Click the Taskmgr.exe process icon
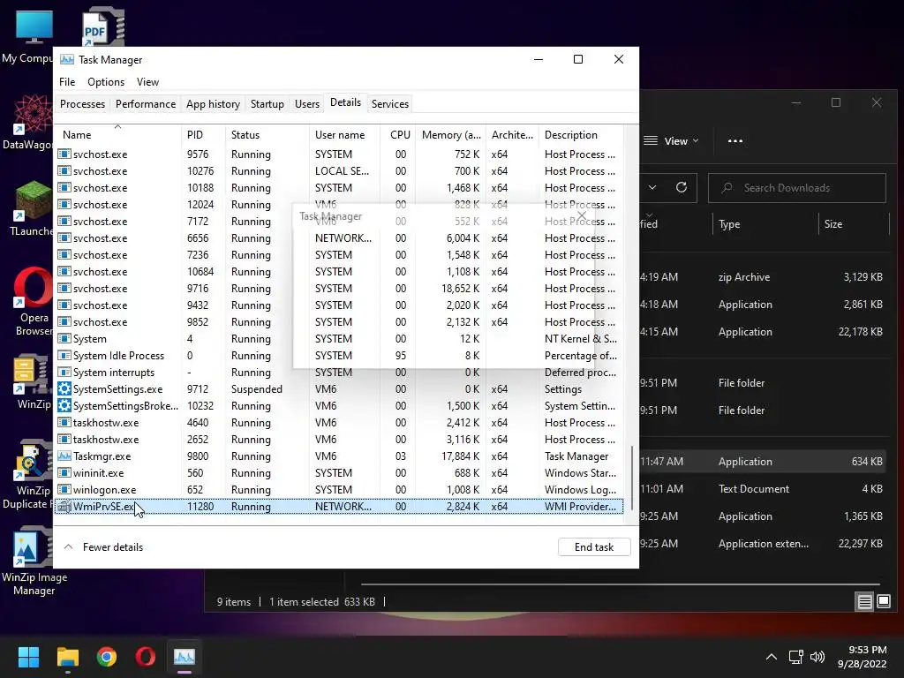Screen dimensions: 904x678 point(64,456)
